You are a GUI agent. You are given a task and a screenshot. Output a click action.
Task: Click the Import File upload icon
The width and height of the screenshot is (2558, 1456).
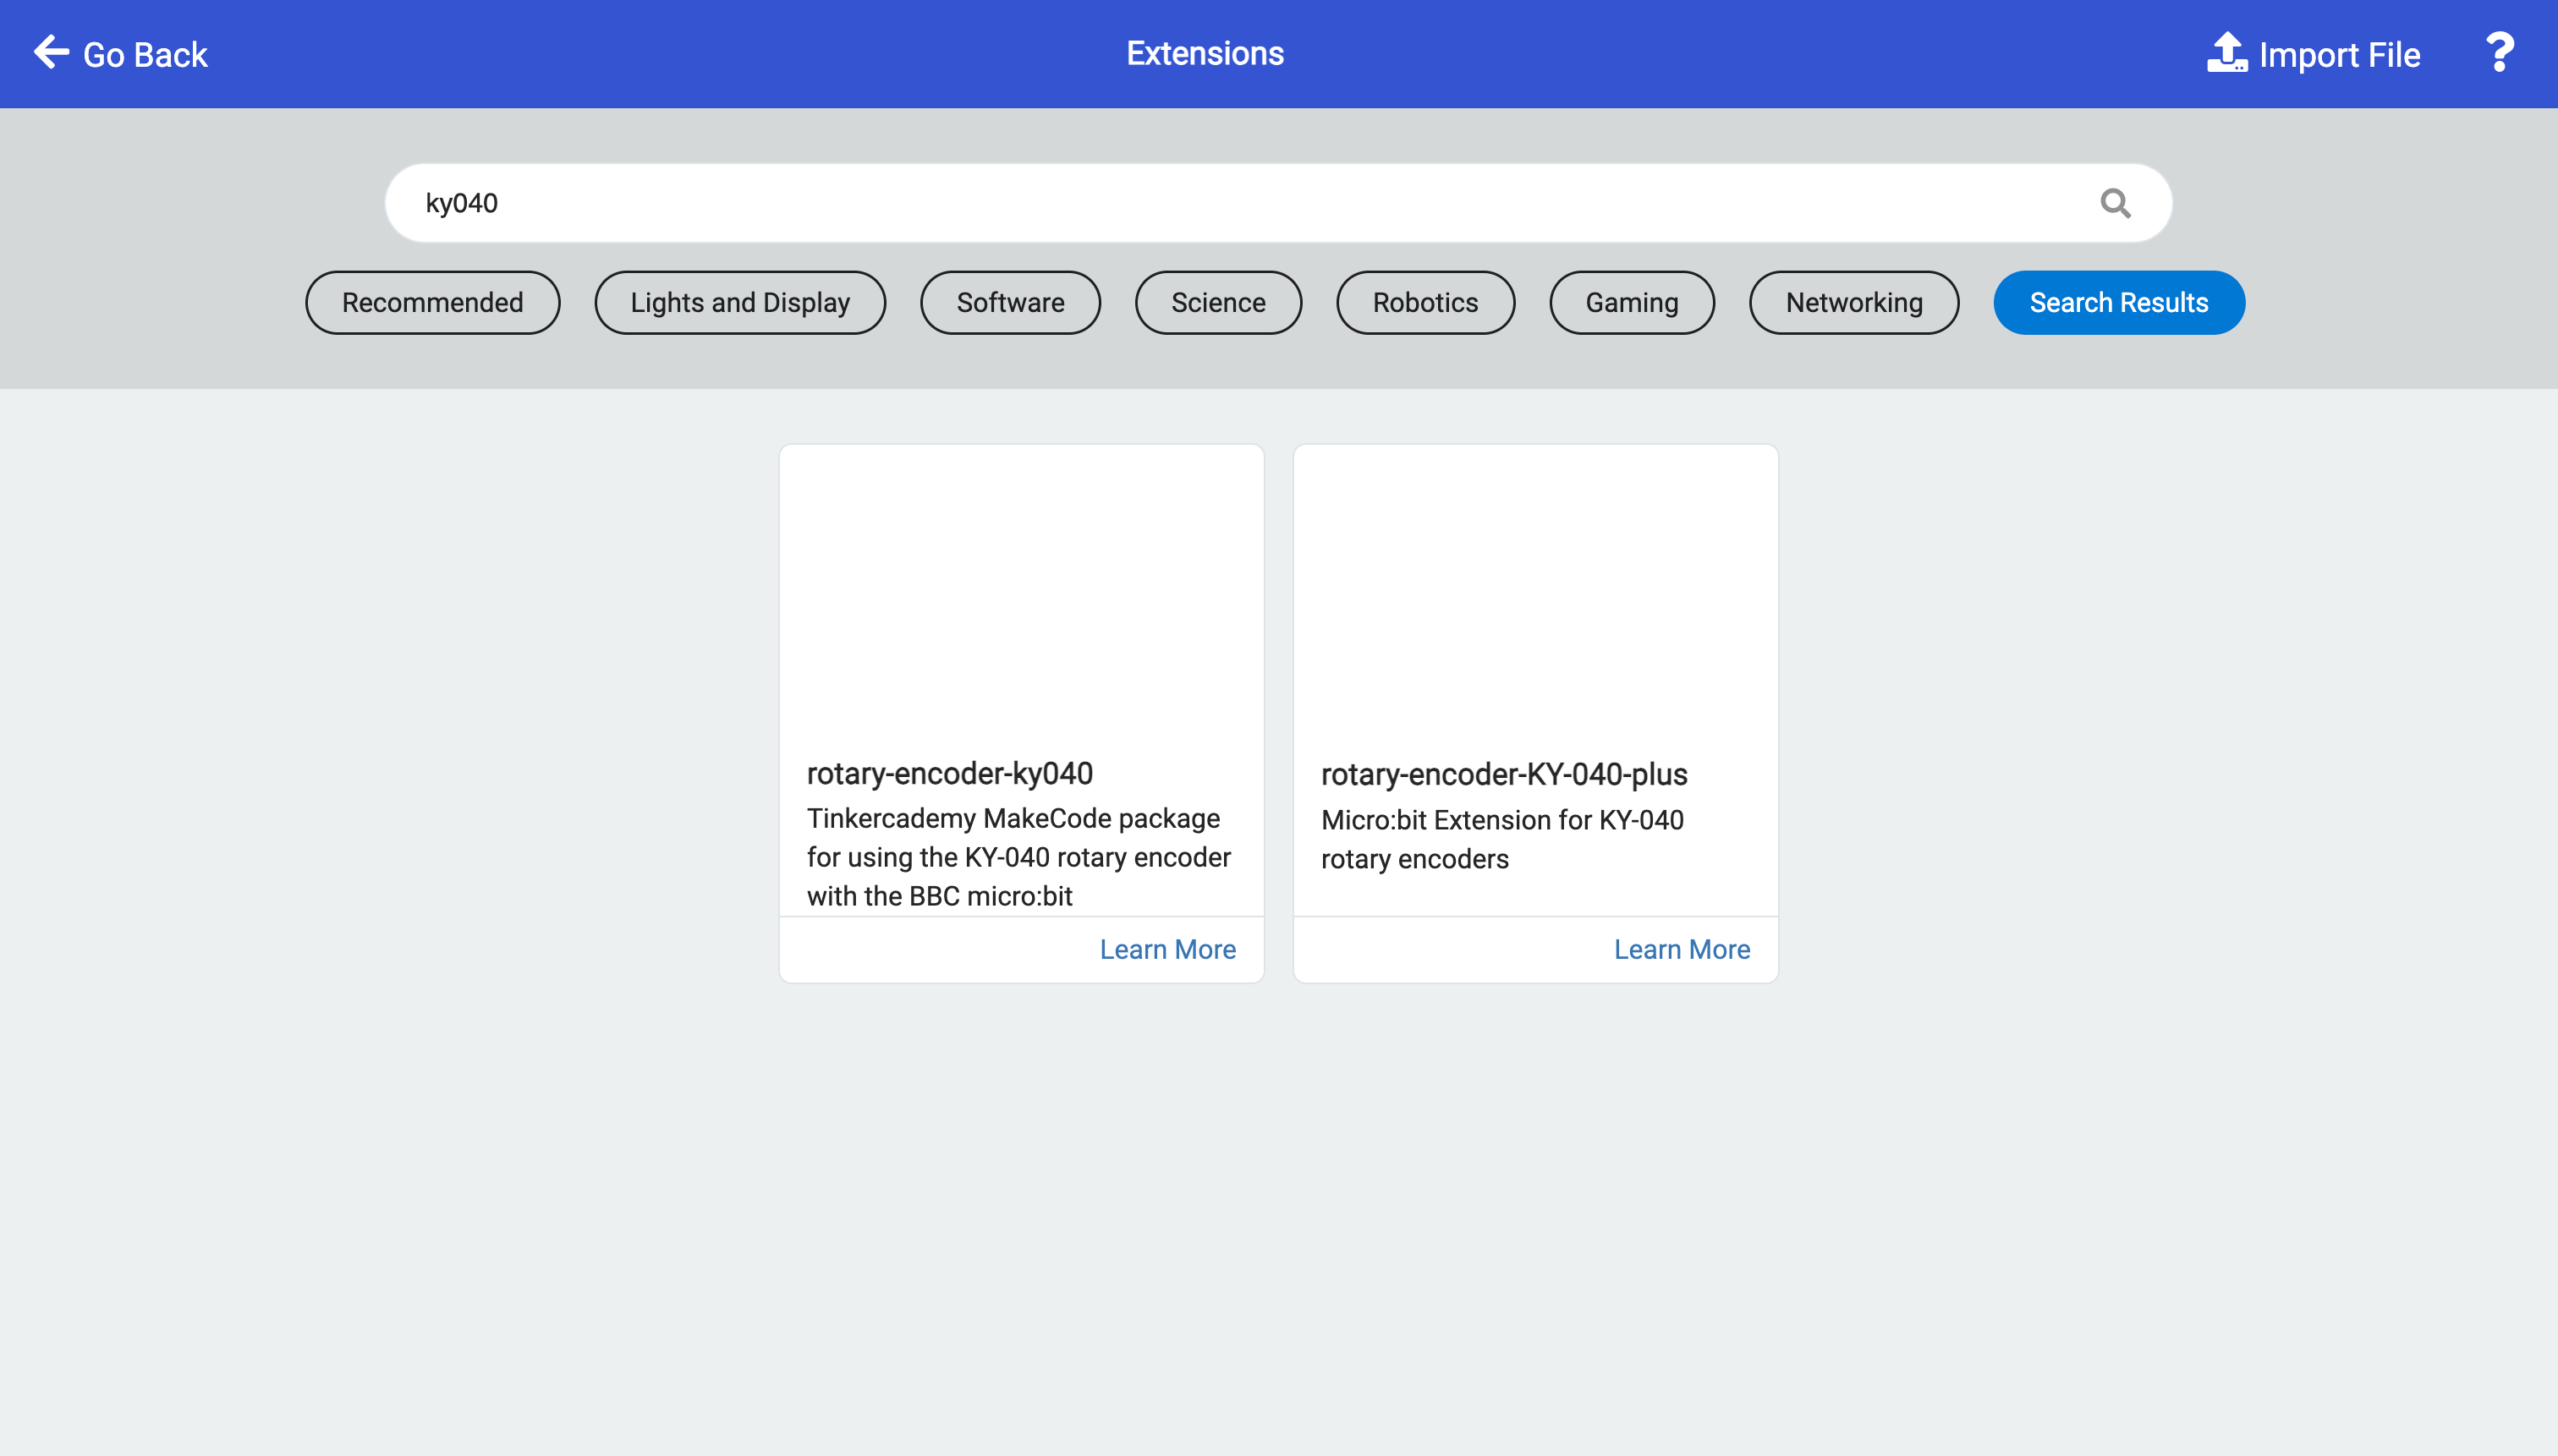(x=2227, y=53)
